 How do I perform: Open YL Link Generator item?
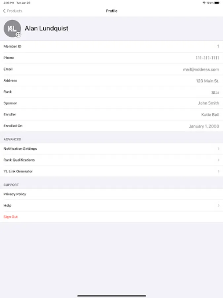(112, 171)
